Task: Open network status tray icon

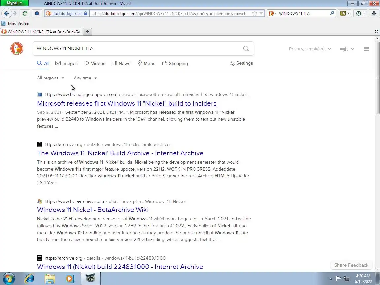Action: pos(347,279)
